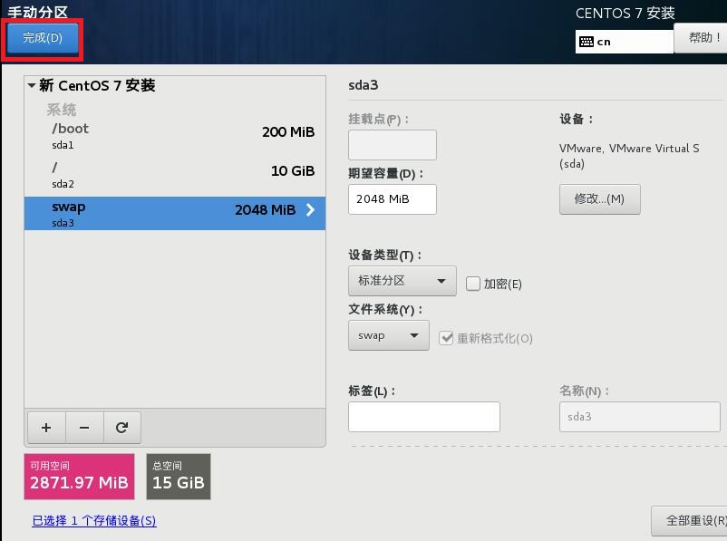Remove selected partition with minus icon
The image size is (727, 541).
[84, 428]
